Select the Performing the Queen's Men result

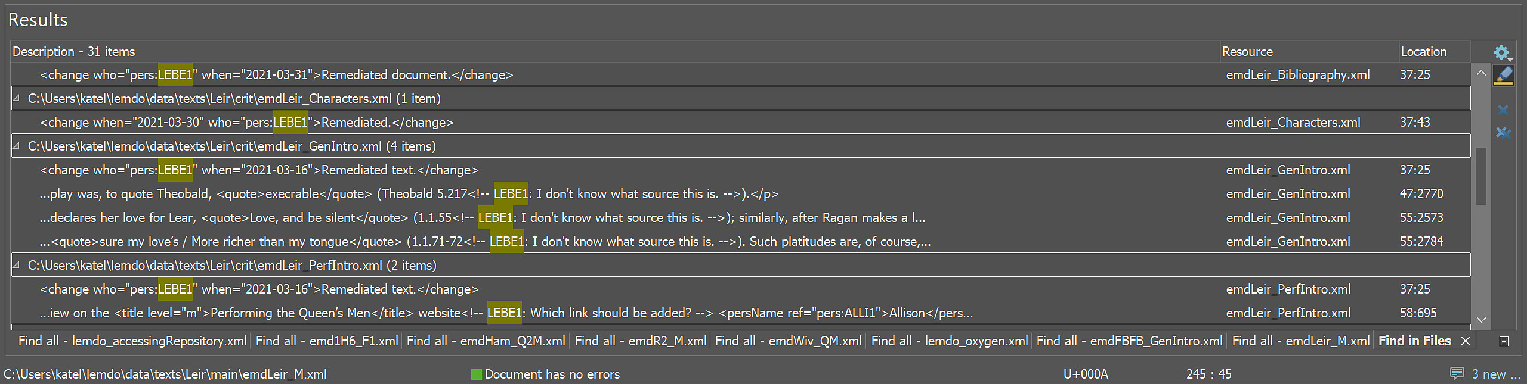pyautogui.click(x=741, y=313)
